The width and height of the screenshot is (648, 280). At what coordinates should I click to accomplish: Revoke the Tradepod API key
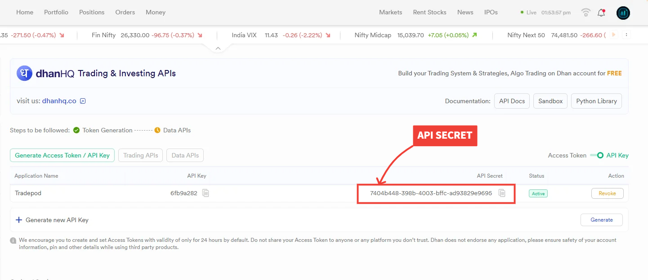pyautogui.click(x=607, y=193)
